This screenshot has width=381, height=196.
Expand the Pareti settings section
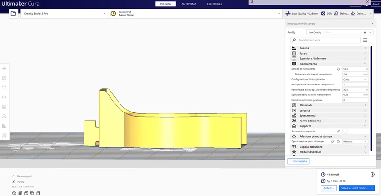coord(329,53)
